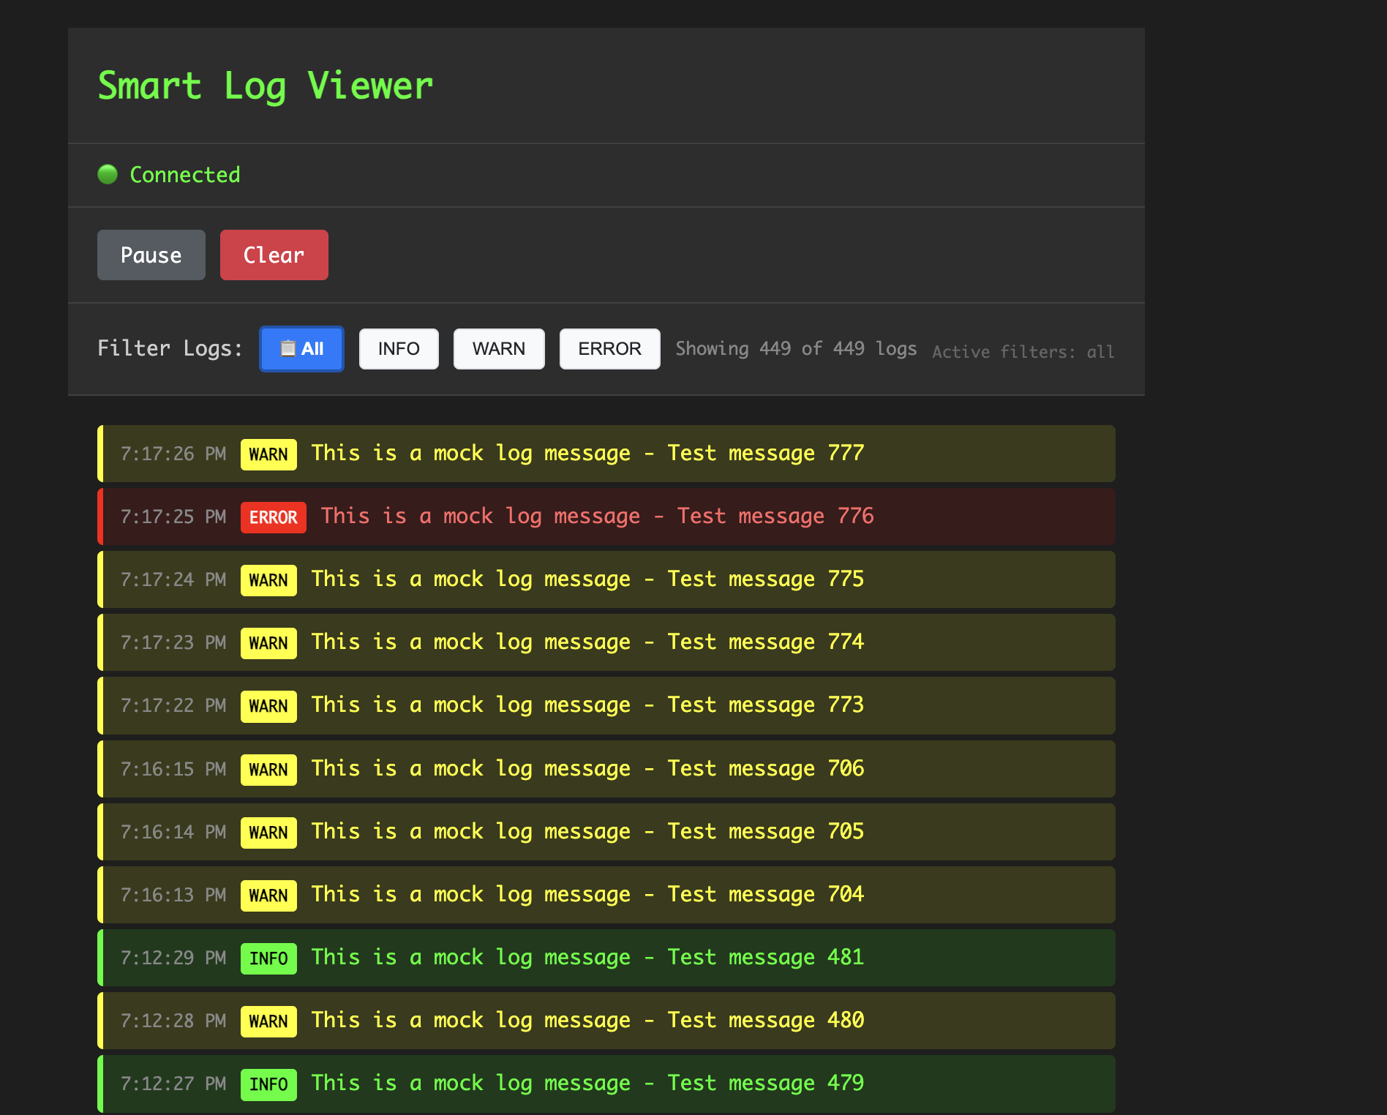Click timestamp 7:12:29 PM
Viewport: 1387px width, 1115px height.
point(173,958)
